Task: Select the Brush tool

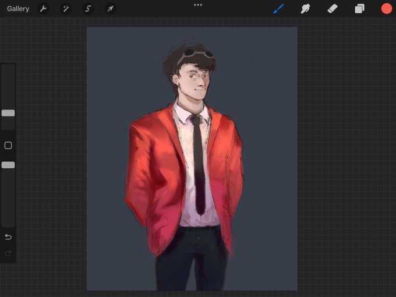Action: coord(278,9)
